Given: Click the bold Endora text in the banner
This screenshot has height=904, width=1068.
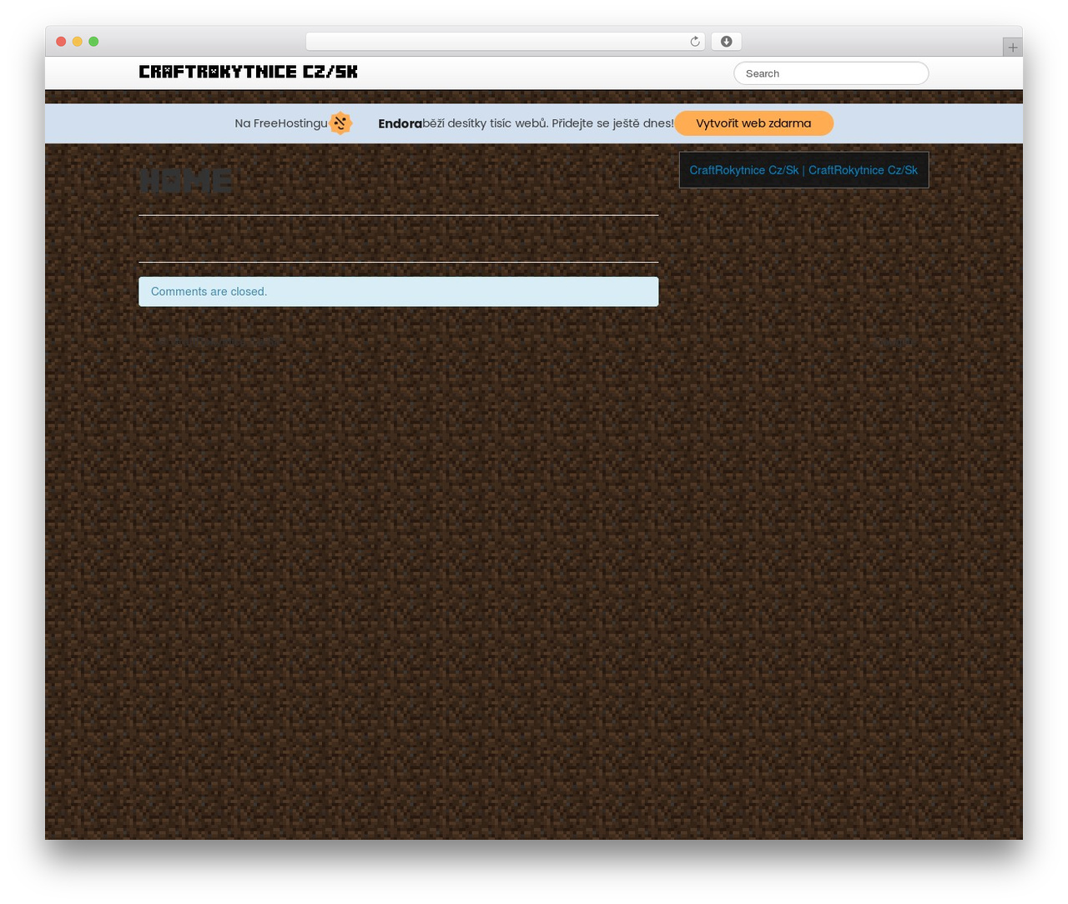Looking at the screenshot, I should click(400, 123).
